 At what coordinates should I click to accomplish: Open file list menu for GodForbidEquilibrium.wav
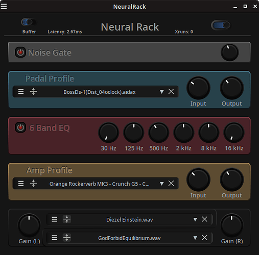tap(54, 238)
